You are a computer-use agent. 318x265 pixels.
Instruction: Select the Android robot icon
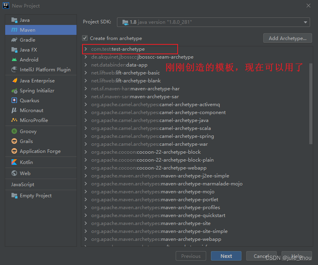(x=14, y=59)
